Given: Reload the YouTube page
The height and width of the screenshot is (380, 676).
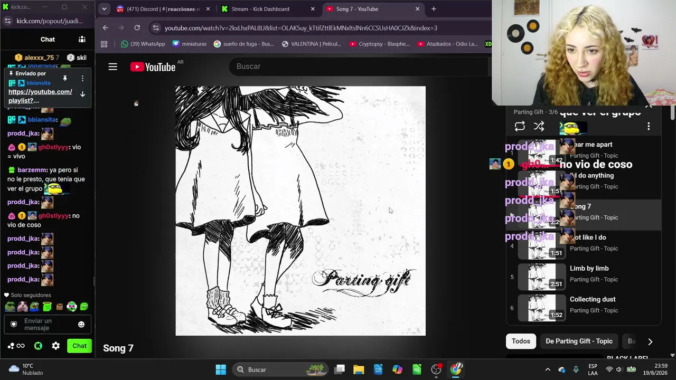Looking at the screenshot, I should pos(137,28).
